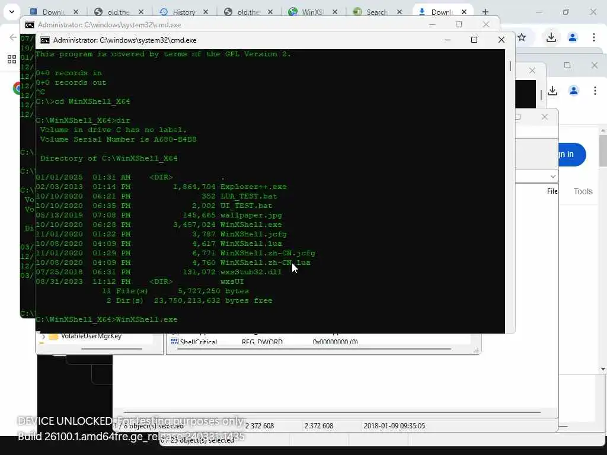Bookmark this page with the star icon
This screenshot has height=455, width=607.
(x=522, y=37)
